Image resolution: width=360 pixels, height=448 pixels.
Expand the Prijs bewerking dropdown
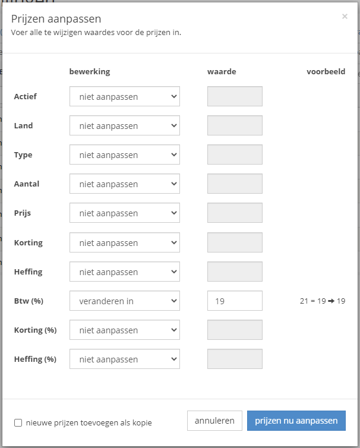point(125,213)
